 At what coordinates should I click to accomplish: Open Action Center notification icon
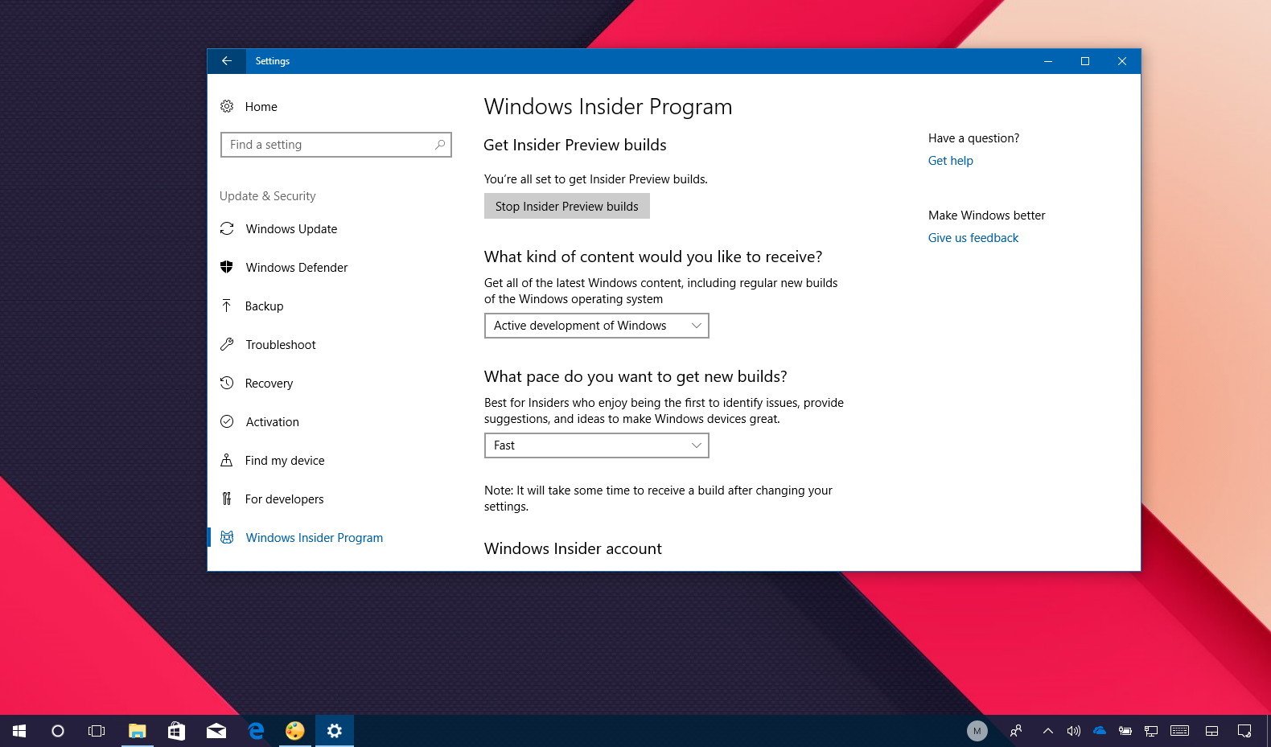pyautogui.click(x=1244, y=731)
